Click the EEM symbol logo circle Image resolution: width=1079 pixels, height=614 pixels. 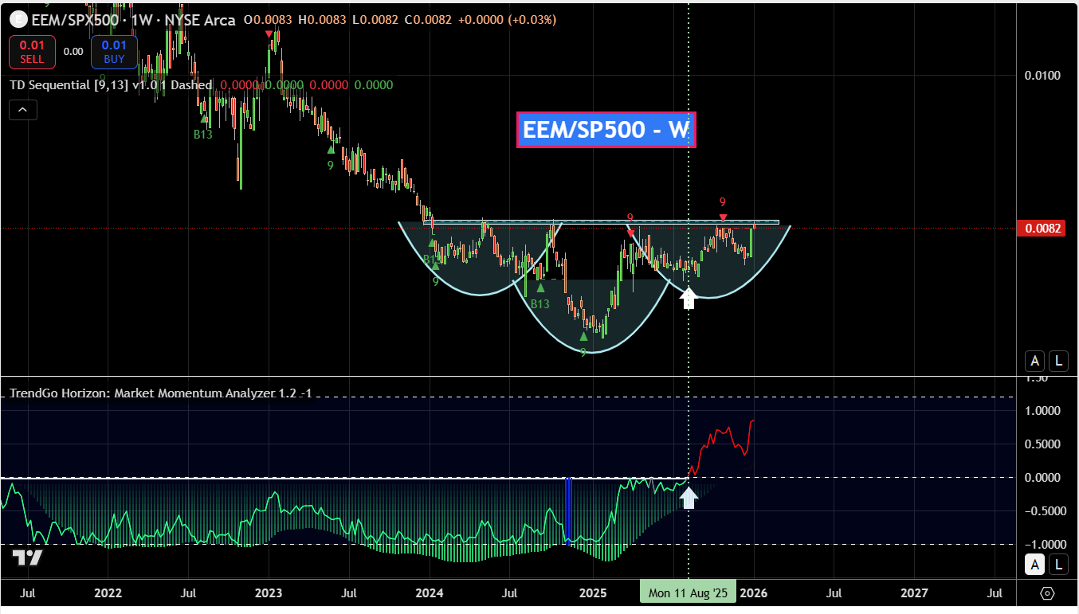click(x=17, y=19)
